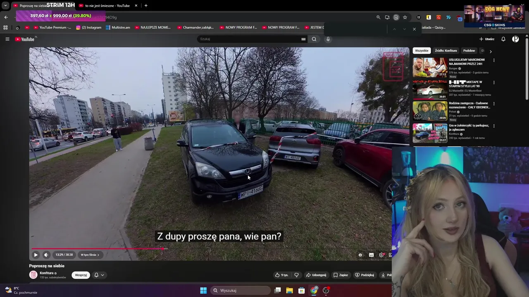
Task: Open Task View on taskbar
Action: 278,290
